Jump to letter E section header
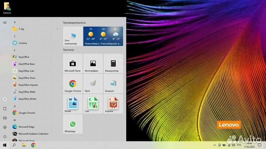The width and height of the screenshot is (266, 149). tap(14, 50)
